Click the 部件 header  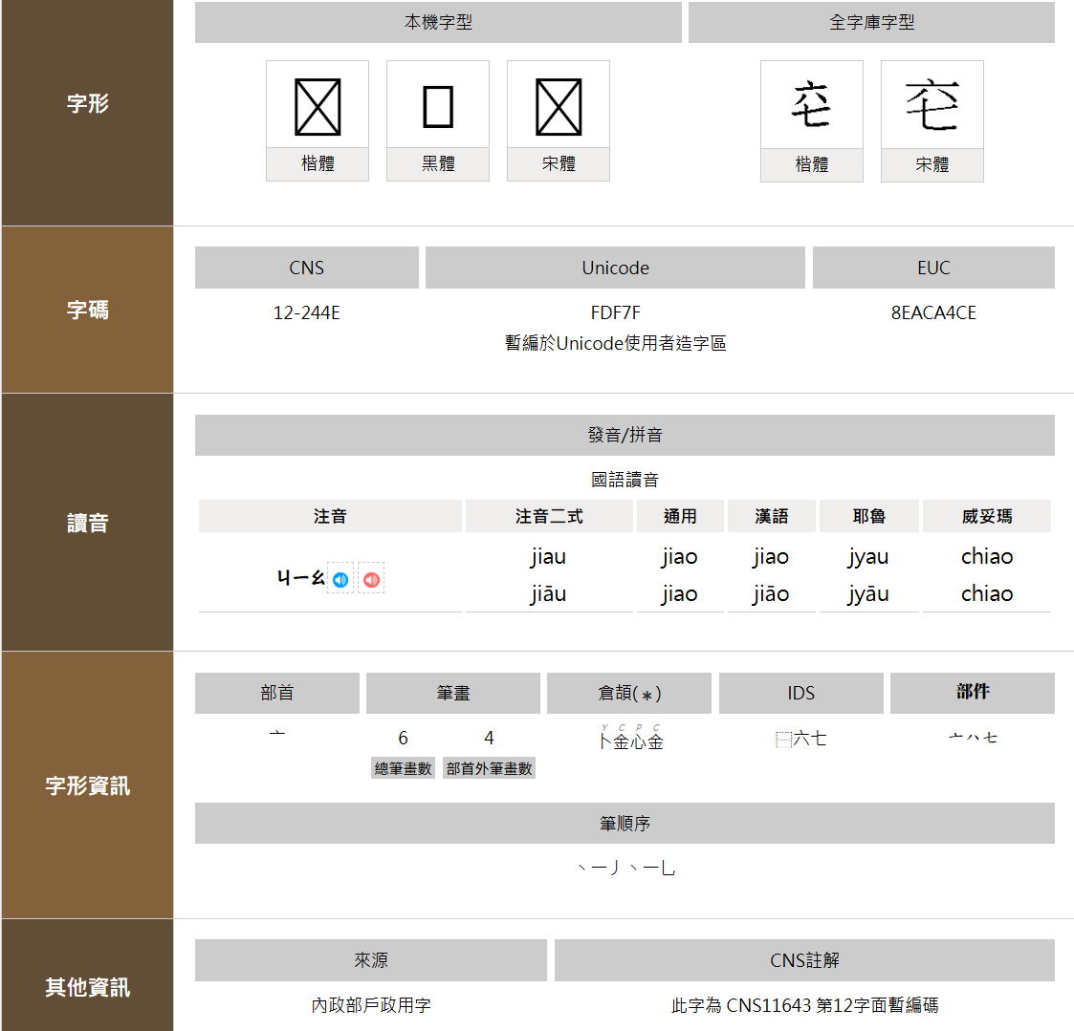click(973, 693)
